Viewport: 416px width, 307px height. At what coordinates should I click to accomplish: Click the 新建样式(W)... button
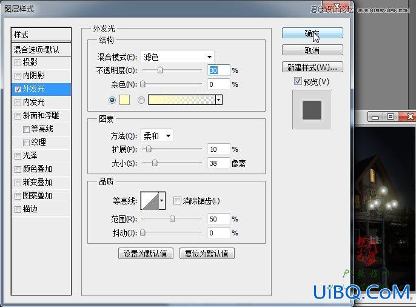[x=312, y=67]
